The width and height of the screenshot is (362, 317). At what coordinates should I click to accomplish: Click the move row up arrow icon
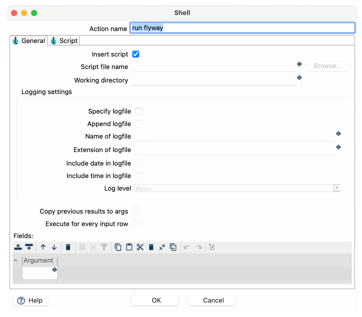click(x=43, y=247)
